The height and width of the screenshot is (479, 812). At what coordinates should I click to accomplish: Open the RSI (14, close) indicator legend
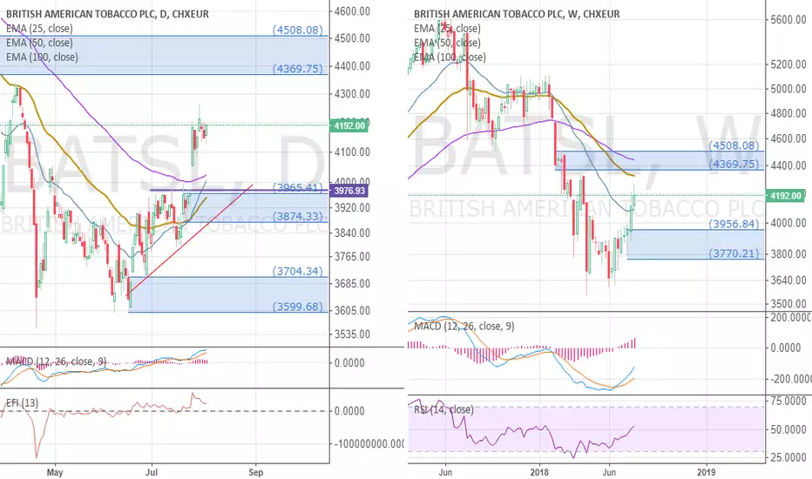443,409
